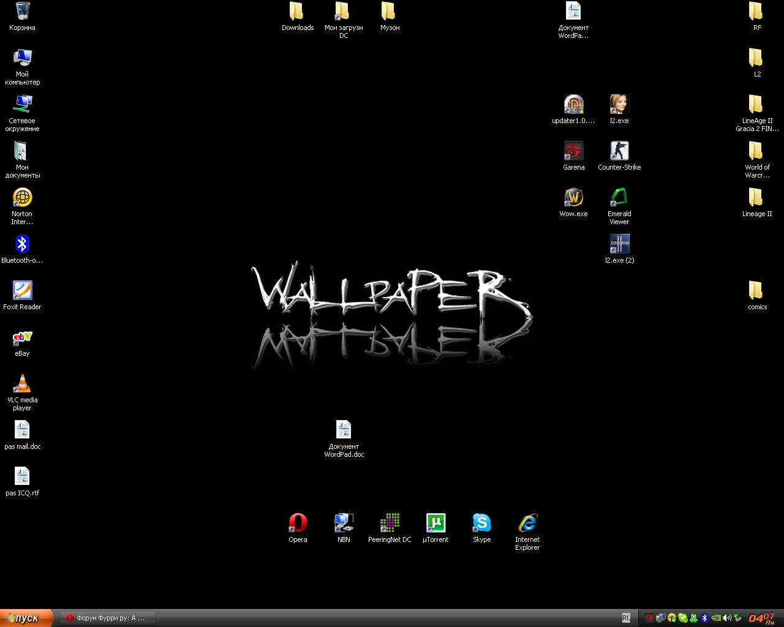784x627 pixels.
Task: Select the VLC media player icon
Action: 22,384
